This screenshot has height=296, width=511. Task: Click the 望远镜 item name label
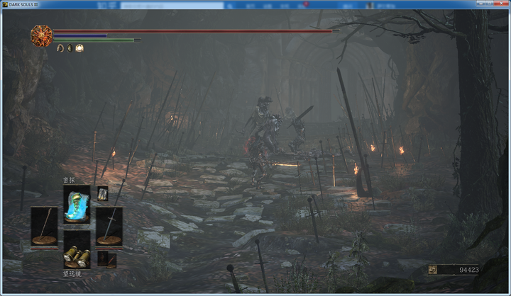(x=72, y=274)
